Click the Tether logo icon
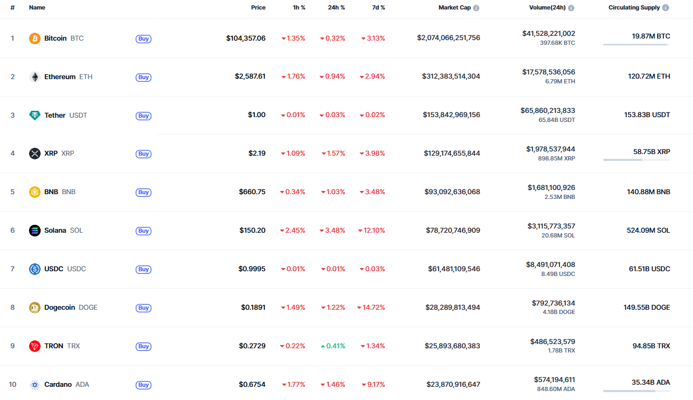The width and height of the screenshot is (693, 400). 35,116
